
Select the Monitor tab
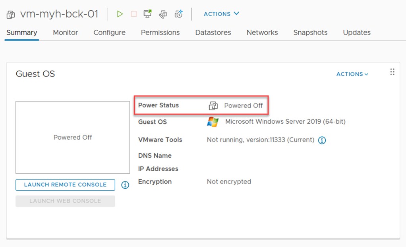pyautogui.click(x=65, y=33)
